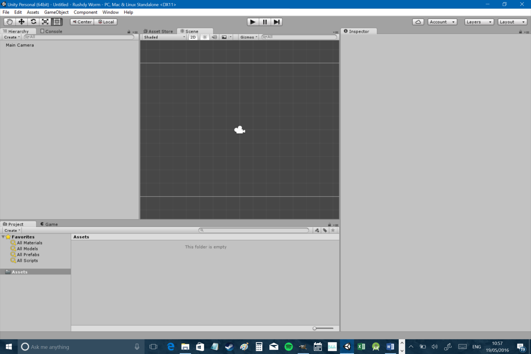
Task: Select the Rect transform tool
Action: [x=57, y=22]
